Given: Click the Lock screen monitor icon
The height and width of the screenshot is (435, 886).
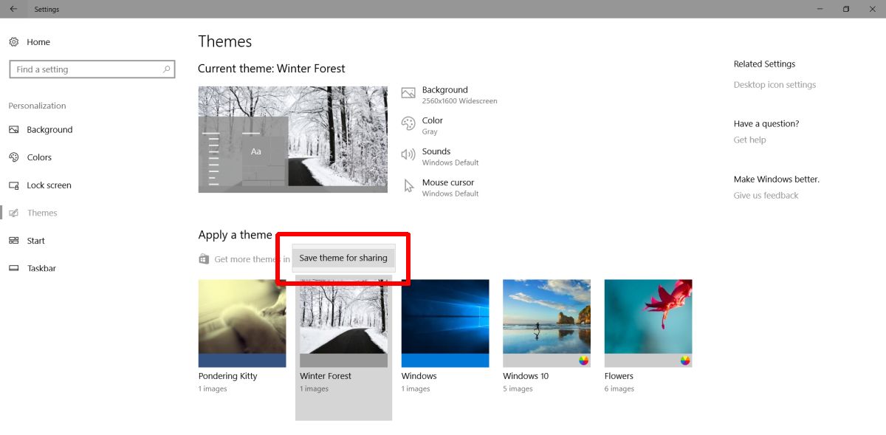Looking at the screenshot, I should [x=13, y=185].
